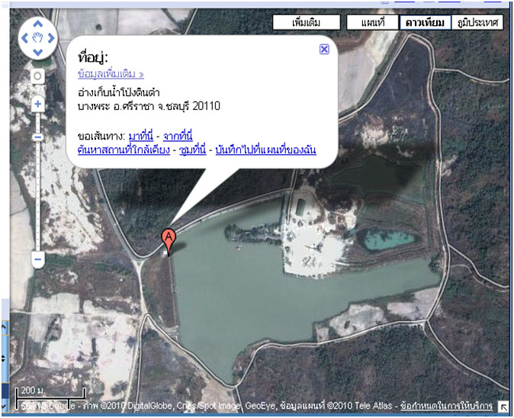The height and width of the screenshot is (418, 514).
Task: Click the pan up arrow on the navigation control
Action: pyautogui.click(x=38, y=24)
